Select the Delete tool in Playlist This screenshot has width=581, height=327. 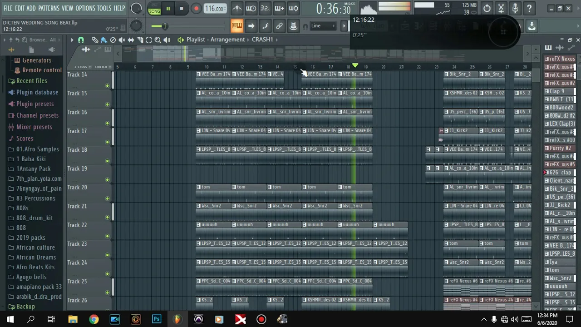pos(113,40)
